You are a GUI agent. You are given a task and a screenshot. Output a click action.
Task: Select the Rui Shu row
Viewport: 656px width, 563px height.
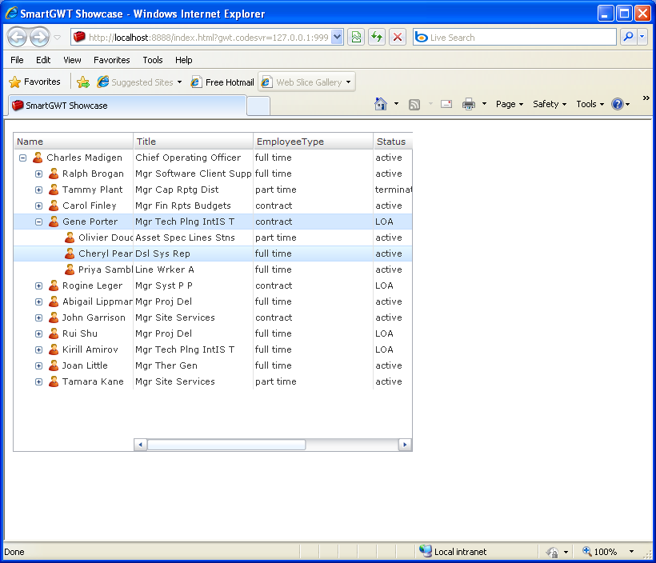point(213,333)
